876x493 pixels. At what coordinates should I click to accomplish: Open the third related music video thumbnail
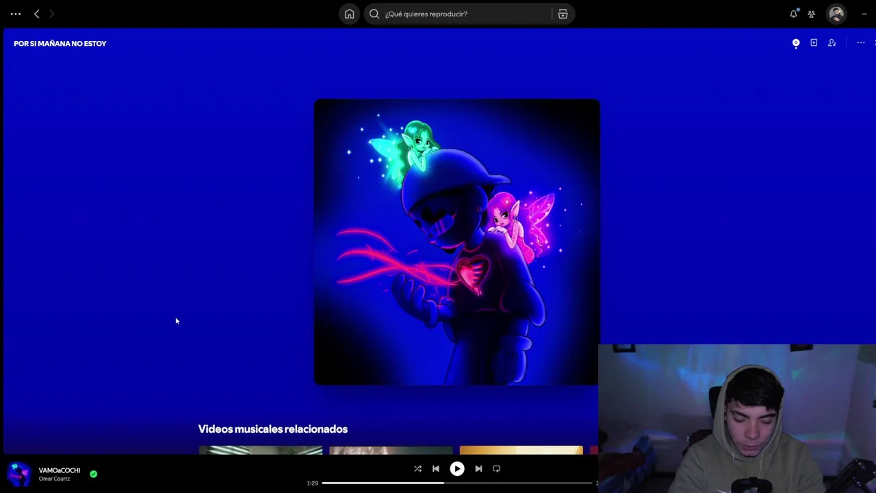(x=521, y=450)
